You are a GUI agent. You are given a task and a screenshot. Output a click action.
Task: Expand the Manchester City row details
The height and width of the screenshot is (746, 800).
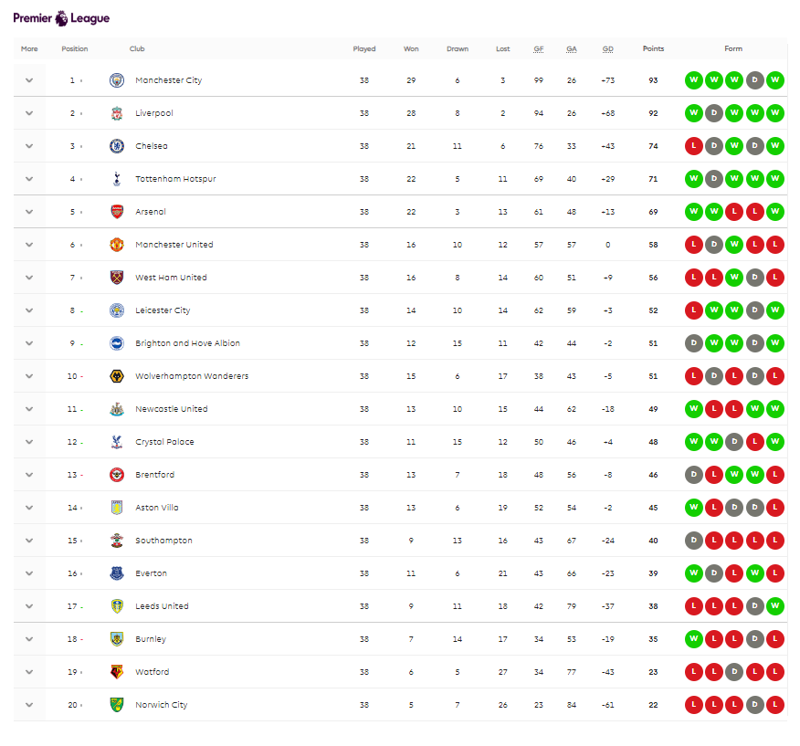tap(29, 80)
